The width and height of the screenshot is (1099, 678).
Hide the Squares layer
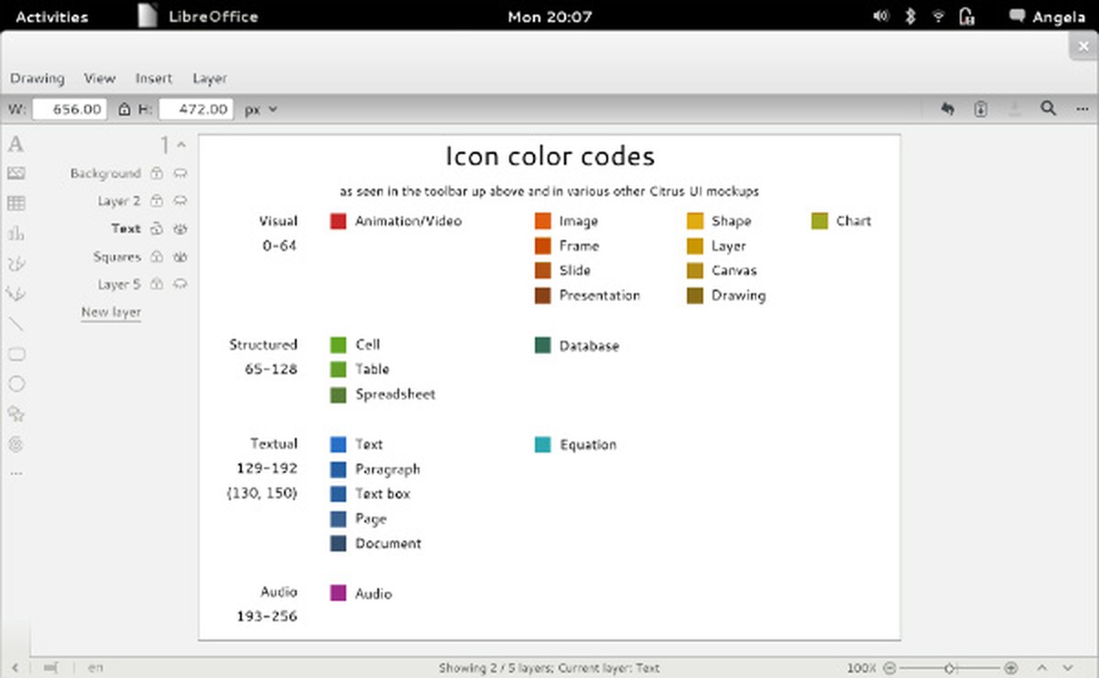coord(180,257)
